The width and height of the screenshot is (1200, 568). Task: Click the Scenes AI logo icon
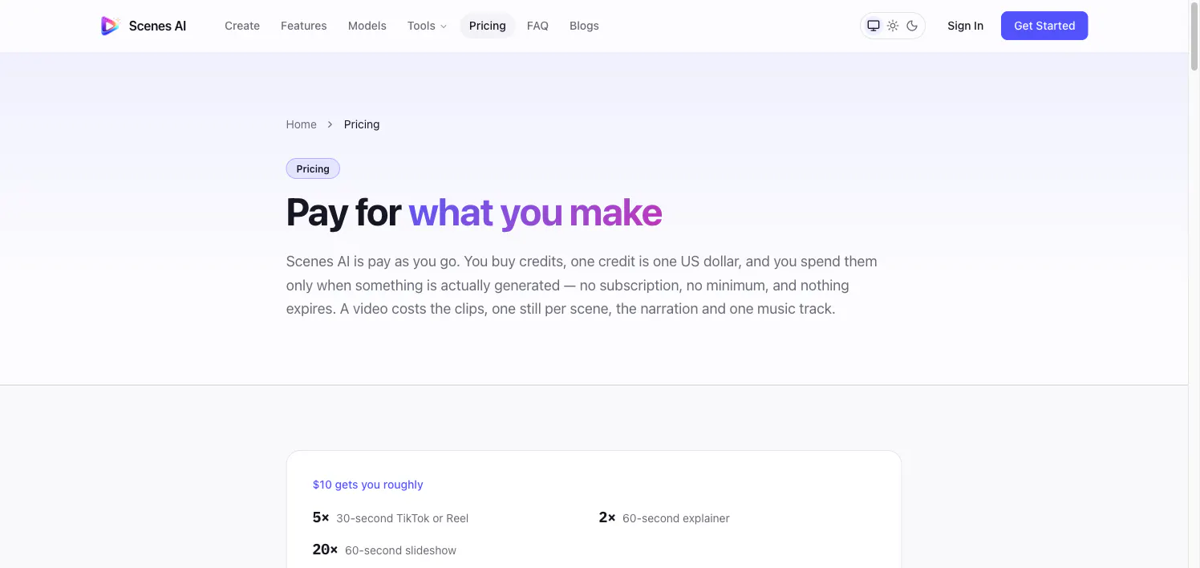click(110, 26)
